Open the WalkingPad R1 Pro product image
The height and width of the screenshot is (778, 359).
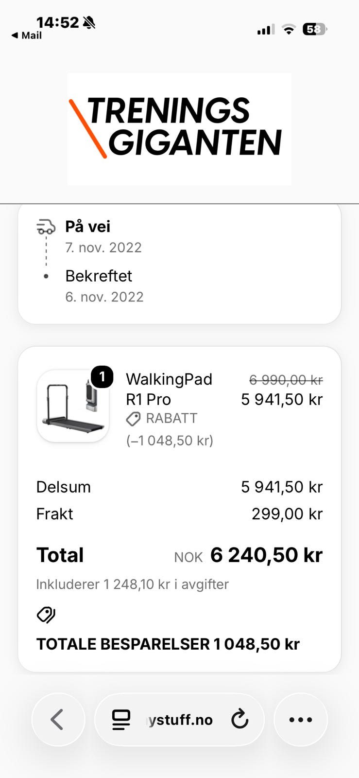click(x=73, y=406)
